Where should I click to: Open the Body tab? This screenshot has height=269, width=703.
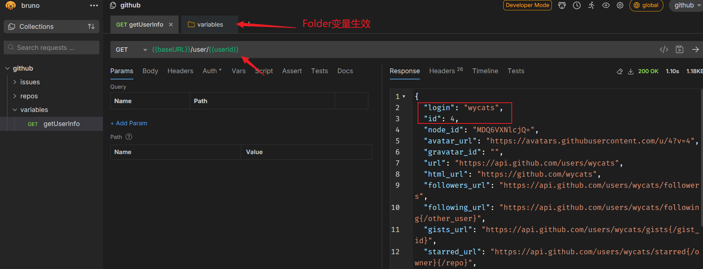click(150, 71)
